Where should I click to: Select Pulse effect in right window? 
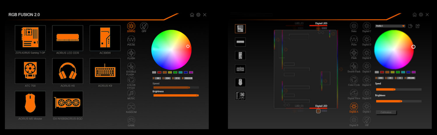tap(354, 41)
